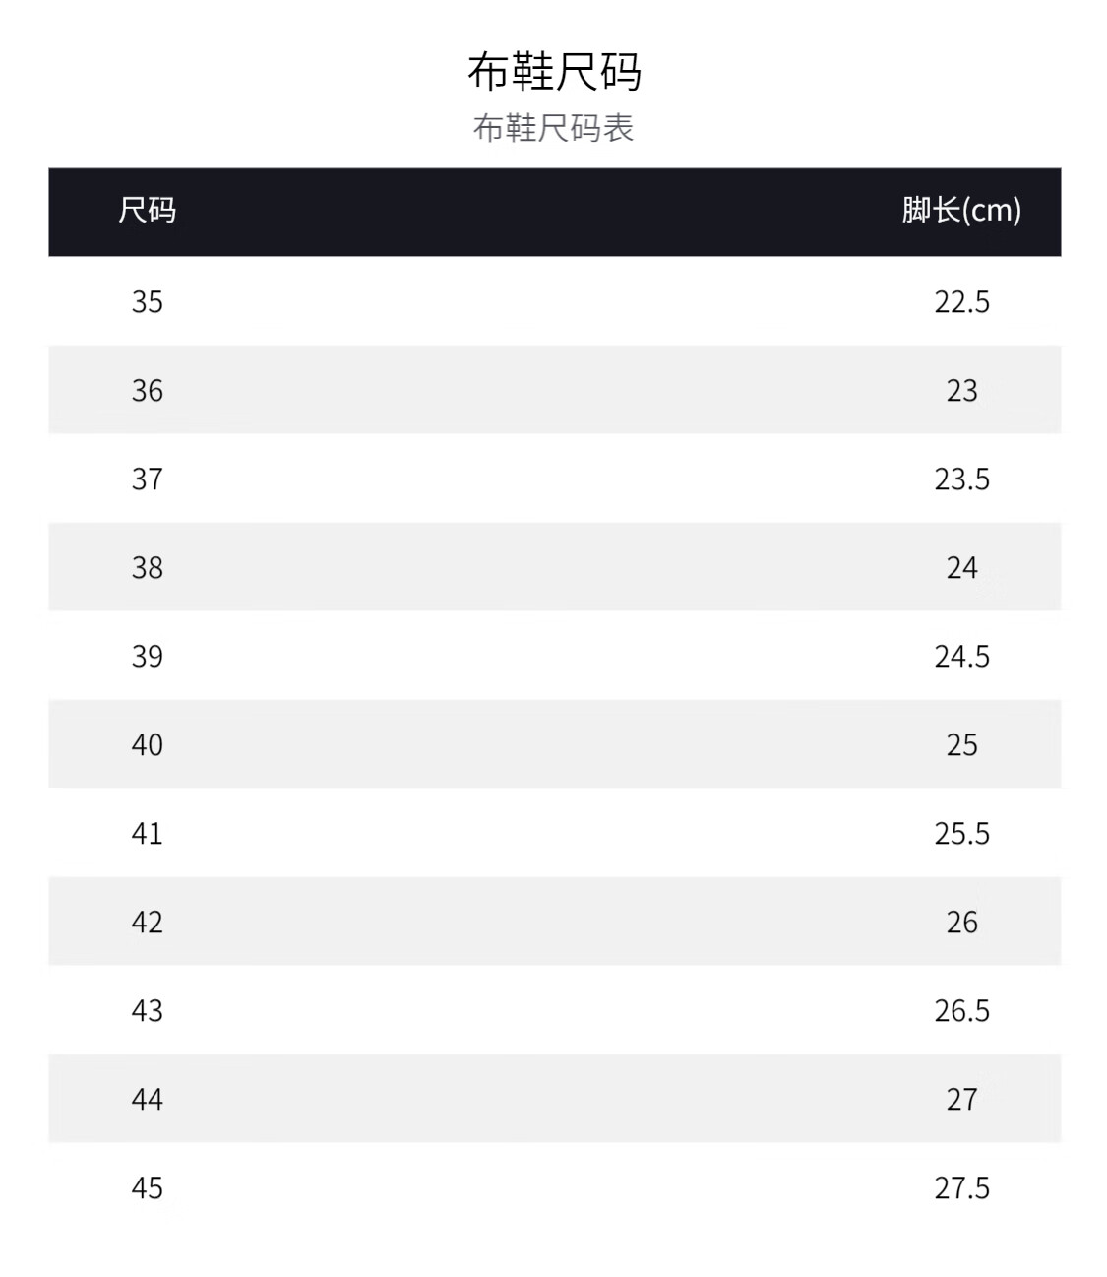Click size 43 in size column
The width and height of the screenshot is (1107, 1277).
click(x=148, y=1010)
